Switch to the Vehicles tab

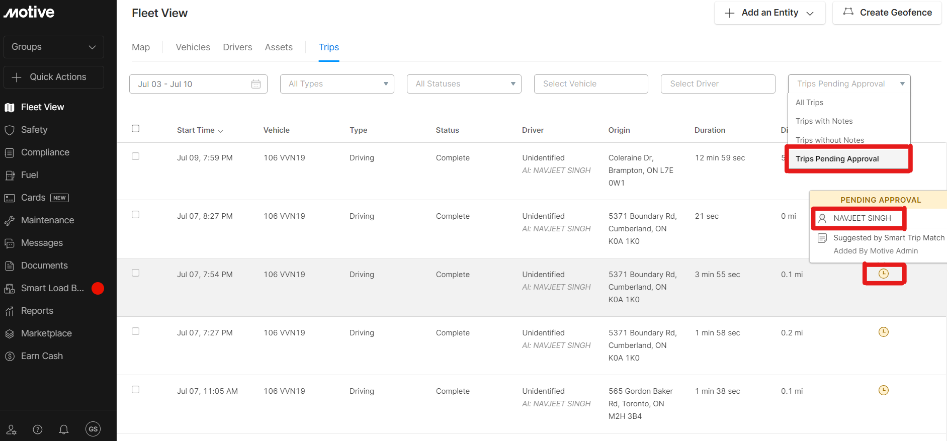(x=193, y=47)
